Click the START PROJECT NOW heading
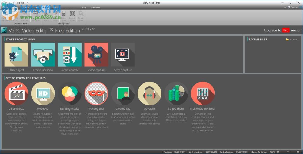303x154 pixels. click(x=20, y=39)
